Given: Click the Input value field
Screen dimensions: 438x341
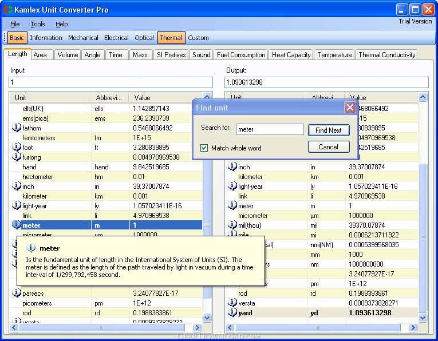Looking at the screenshot, I should (111, 82).
